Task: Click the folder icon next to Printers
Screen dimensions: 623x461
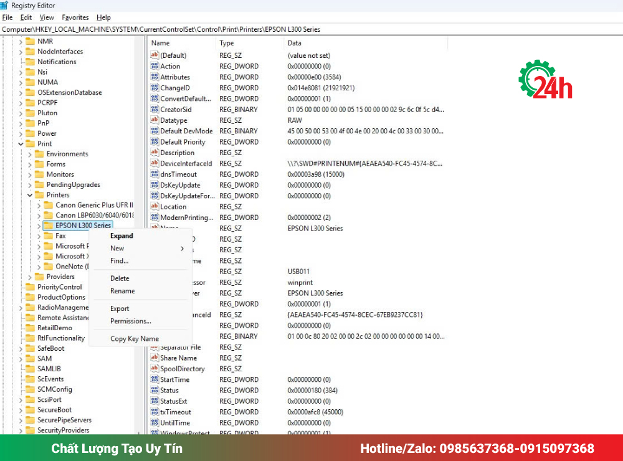Action: (x=39, y=195)
